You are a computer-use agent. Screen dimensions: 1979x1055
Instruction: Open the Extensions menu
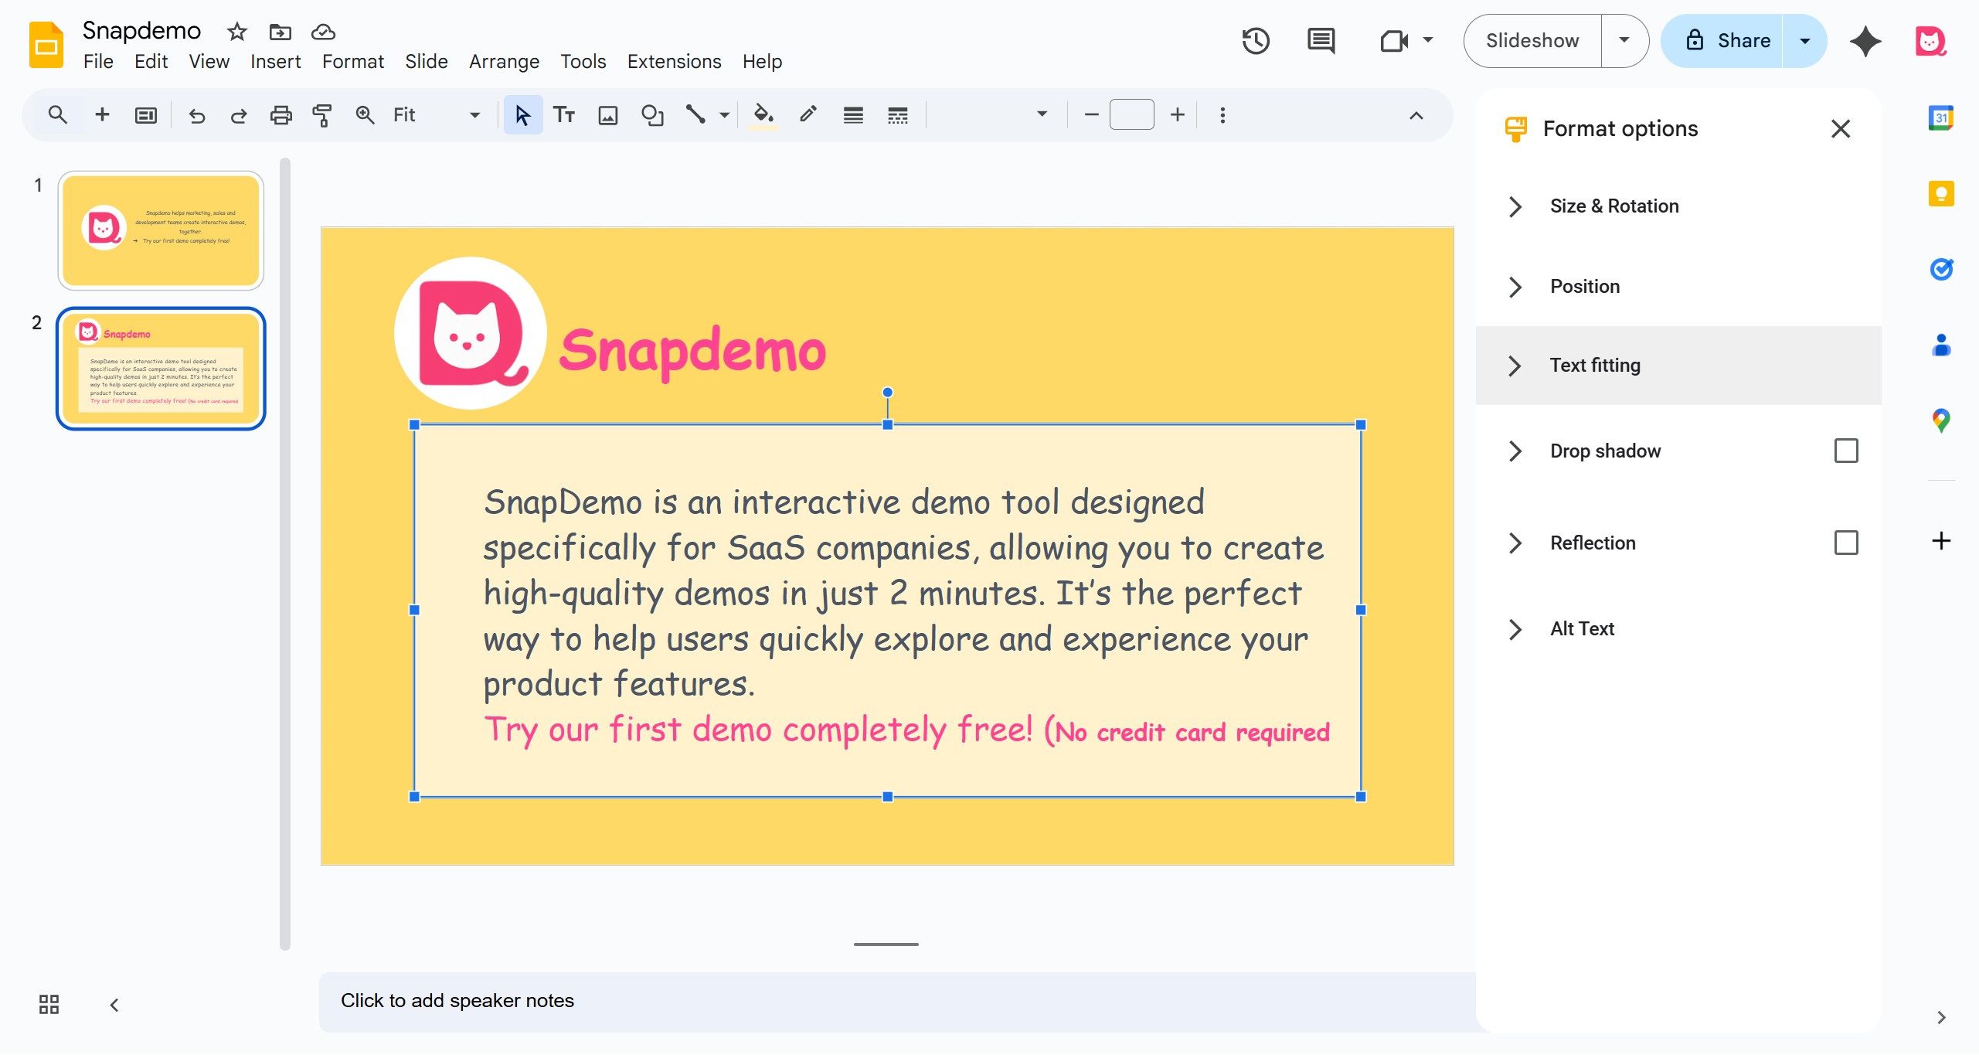(x=674, y=62)
